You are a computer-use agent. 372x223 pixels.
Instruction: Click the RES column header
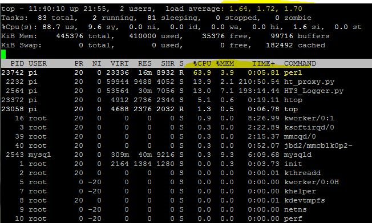(x=145, y=63)
